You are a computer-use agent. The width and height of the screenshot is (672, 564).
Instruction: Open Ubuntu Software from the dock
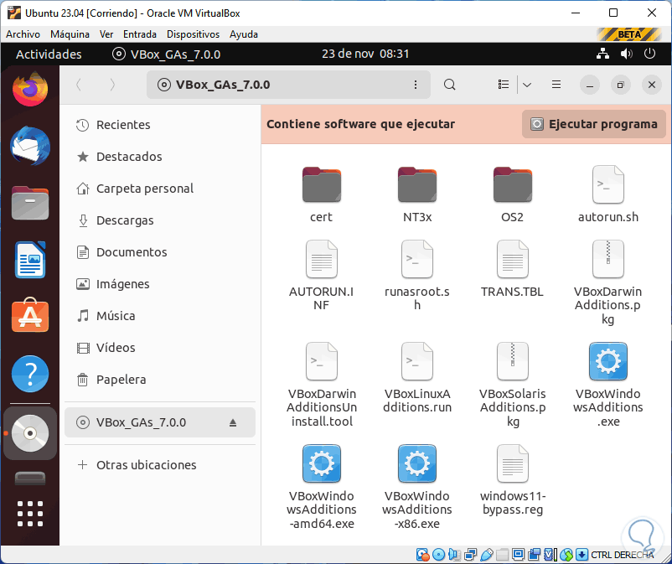click(29, 316)
